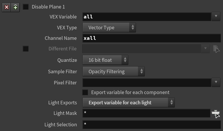
Task: Open the Light Exports dropdown menu
Action: point(129,102)
